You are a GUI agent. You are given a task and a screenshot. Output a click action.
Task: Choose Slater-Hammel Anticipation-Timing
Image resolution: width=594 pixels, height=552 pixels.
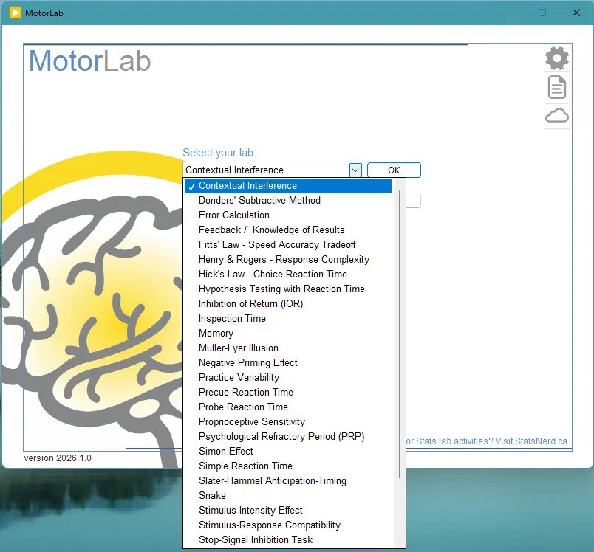pos(288,481)
